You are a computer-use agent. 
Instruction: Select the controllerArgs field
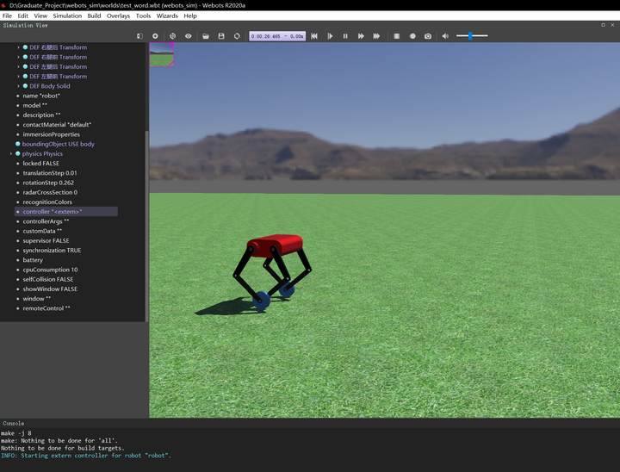pos(46,221)
